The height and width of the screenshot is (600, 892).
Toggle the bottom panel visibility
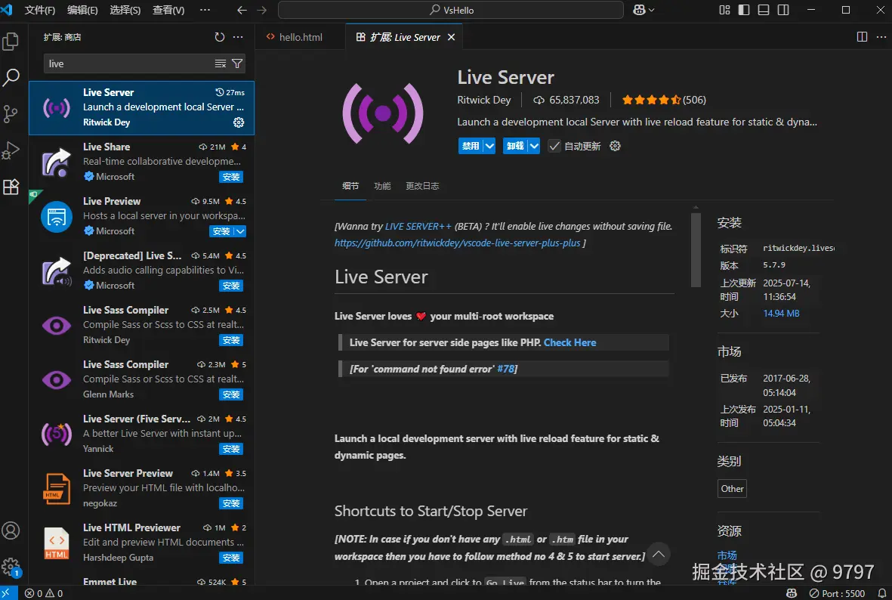point(764,11)
